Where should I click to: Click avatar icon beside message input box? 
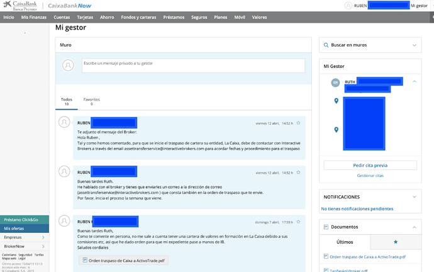(68, 65)
